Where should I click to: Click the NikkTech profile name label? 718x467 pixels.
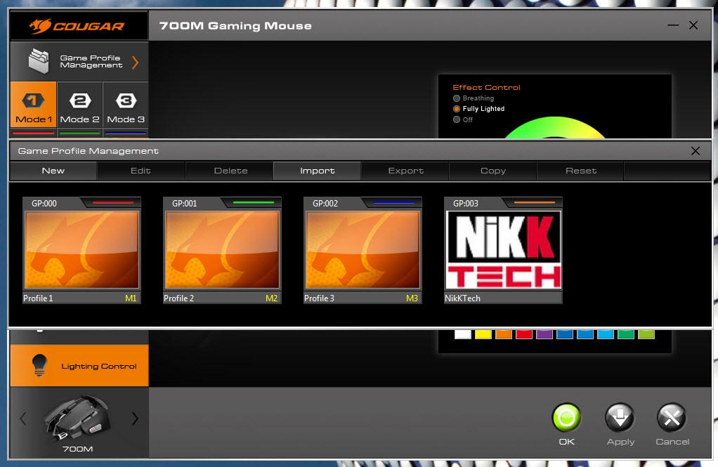[x=462, y=298]
